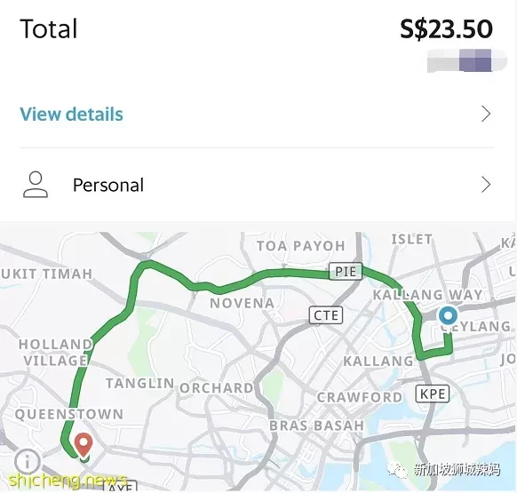Click the CTE expressway badge
This screenshot has height=493, width=517.
click(x=326, y=315)
